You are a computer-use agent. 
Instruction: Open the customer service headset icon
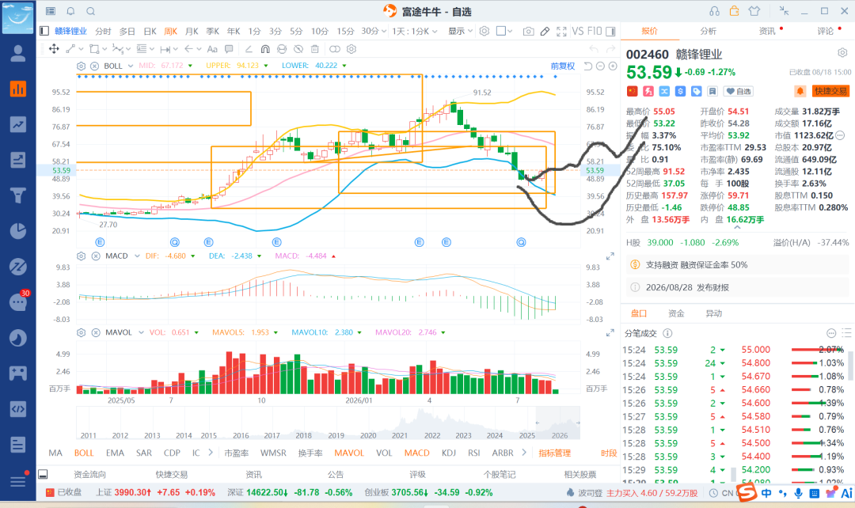click(714, 11)
